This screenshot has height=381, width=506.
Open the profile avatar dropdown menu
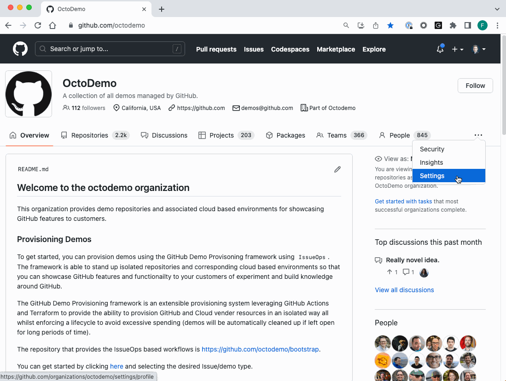click(478, 49)
